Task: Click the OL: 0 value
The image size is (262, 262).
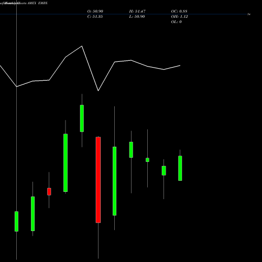Action: click(176, 21)
